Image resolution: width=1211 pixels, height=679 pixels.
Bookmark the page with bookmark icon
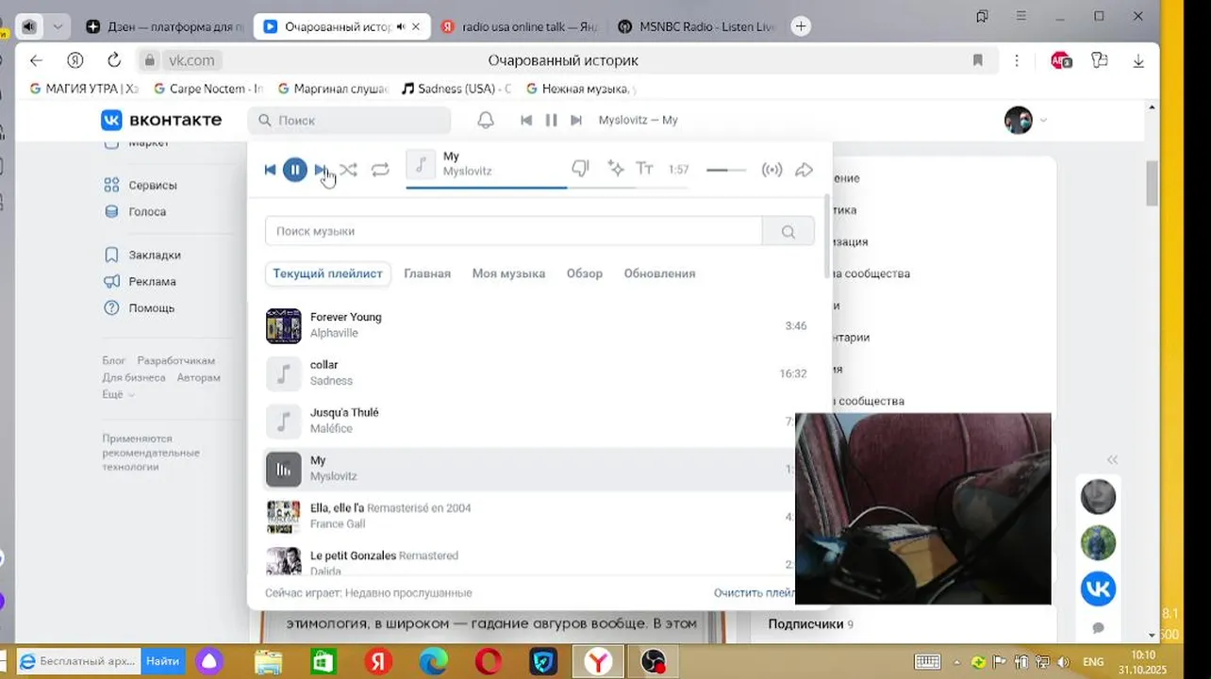coord(977,60)
